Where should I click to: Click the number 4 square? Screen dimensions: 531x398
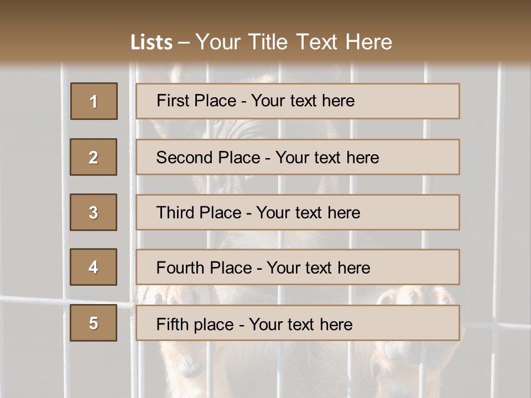pyautogui.click(x=93, y=267)
